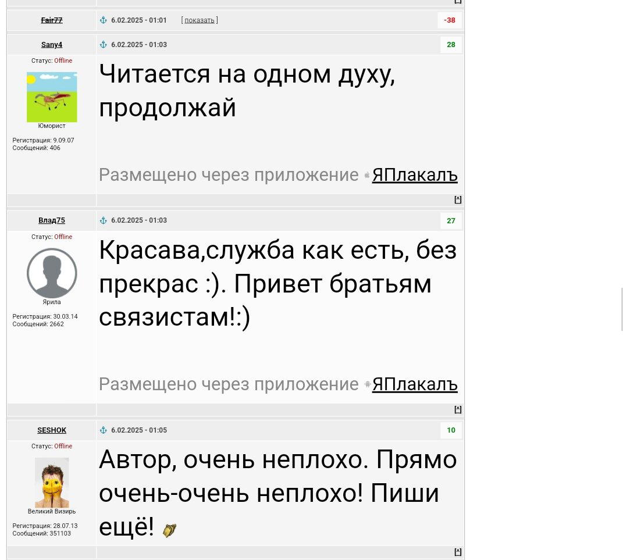Jump to top icon under SESHOK post
The image size is (623, 560).
[458, 552]
